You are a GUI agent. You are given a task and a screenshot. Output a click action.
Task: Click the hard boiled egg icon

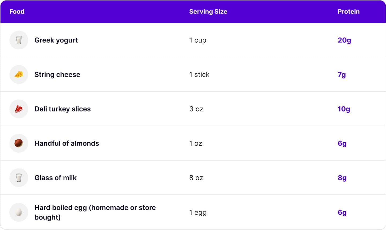(x=19, y=212)
